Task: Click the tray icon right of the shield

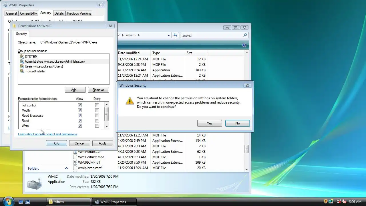Action: tap(331, 201)
